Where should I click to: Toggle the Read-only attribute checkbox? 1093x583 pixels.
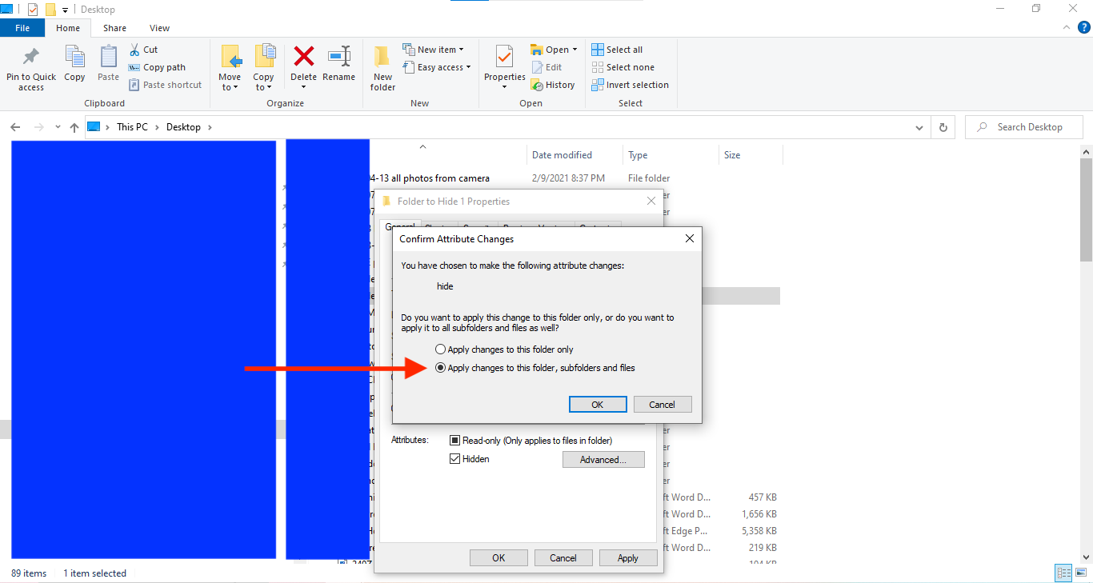coord(455,441)
